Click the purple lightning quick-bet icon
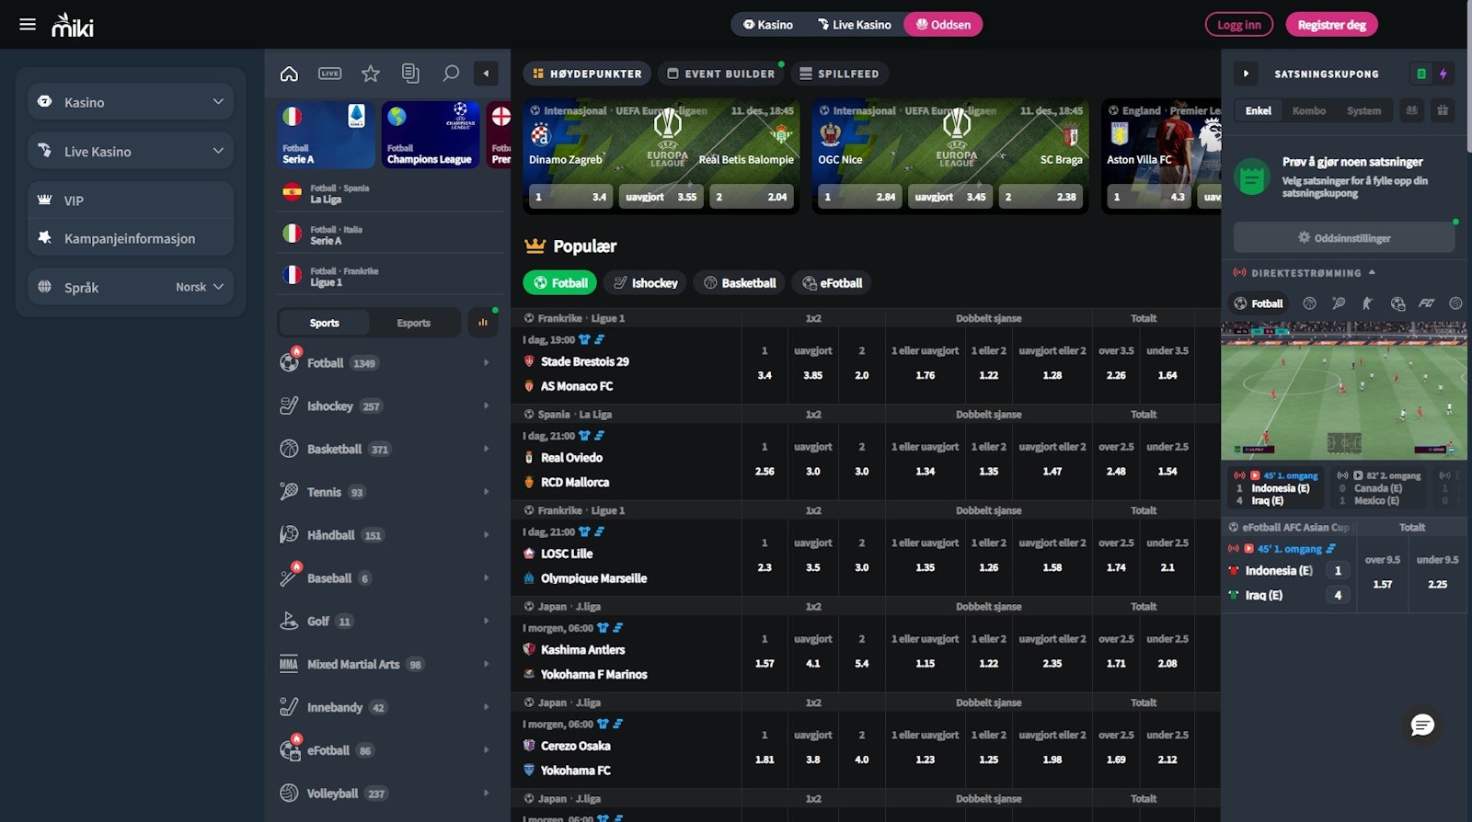 [1443, 74]
